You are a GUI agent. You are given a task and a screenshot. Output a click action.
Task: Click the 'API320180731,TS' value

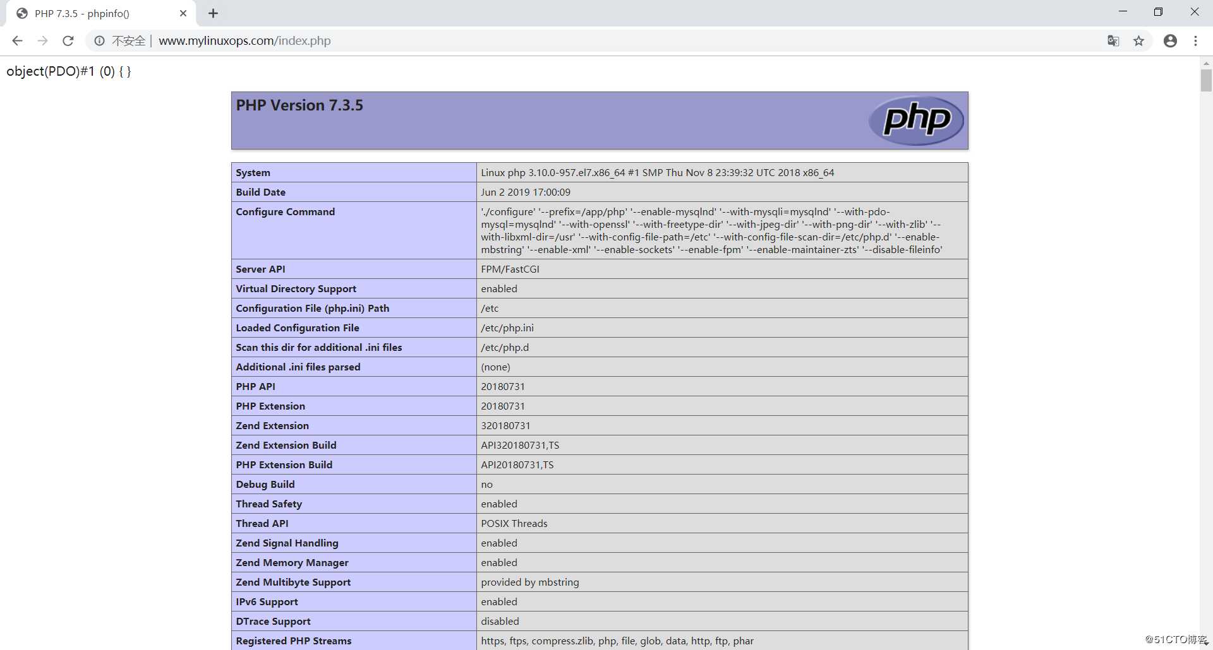[520, 446]
